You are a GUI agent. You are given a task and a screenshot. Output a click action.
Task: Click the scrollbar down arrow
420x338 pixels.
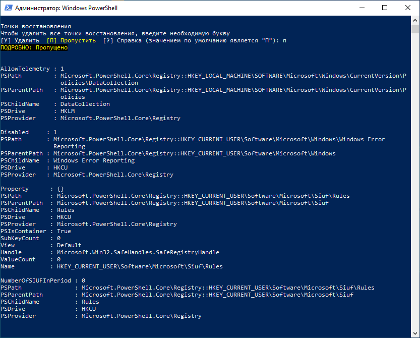[415, 333]
